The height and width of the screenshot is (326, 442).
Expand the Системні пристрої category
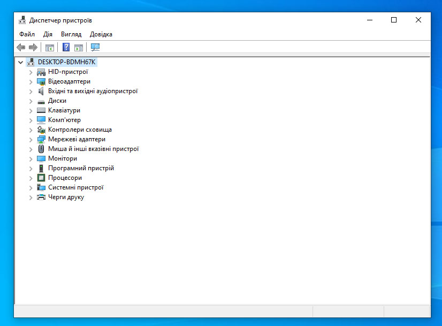(x=31, y=187)
